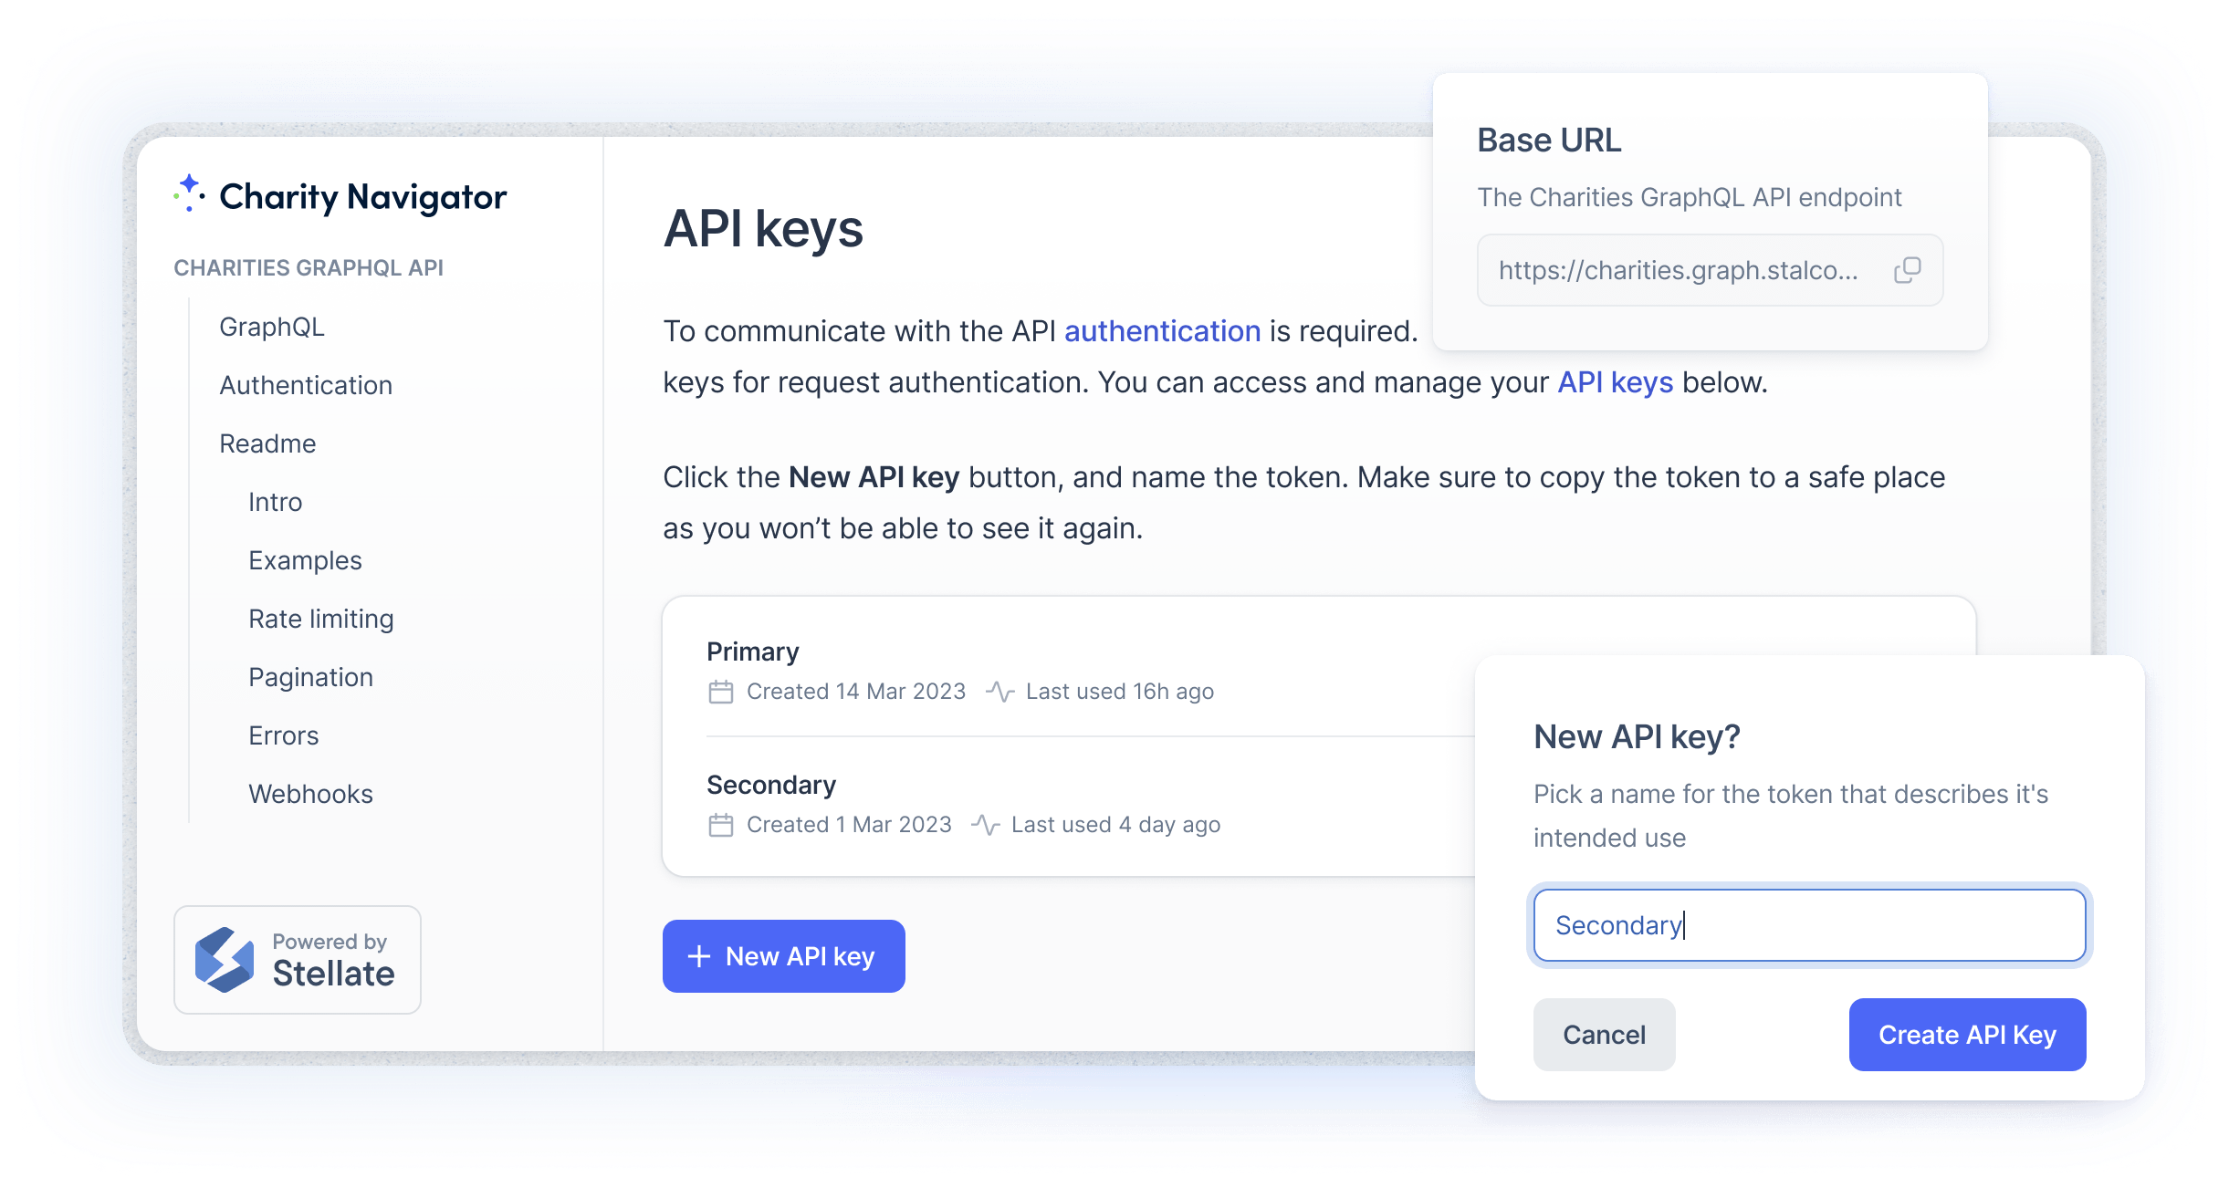Select the Pagination sidebar item
This screenshot has height=1188, width=2229.
point(311,676)
